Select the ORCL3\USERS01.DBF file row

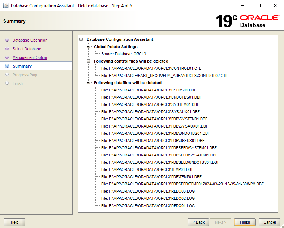[149, 90]
